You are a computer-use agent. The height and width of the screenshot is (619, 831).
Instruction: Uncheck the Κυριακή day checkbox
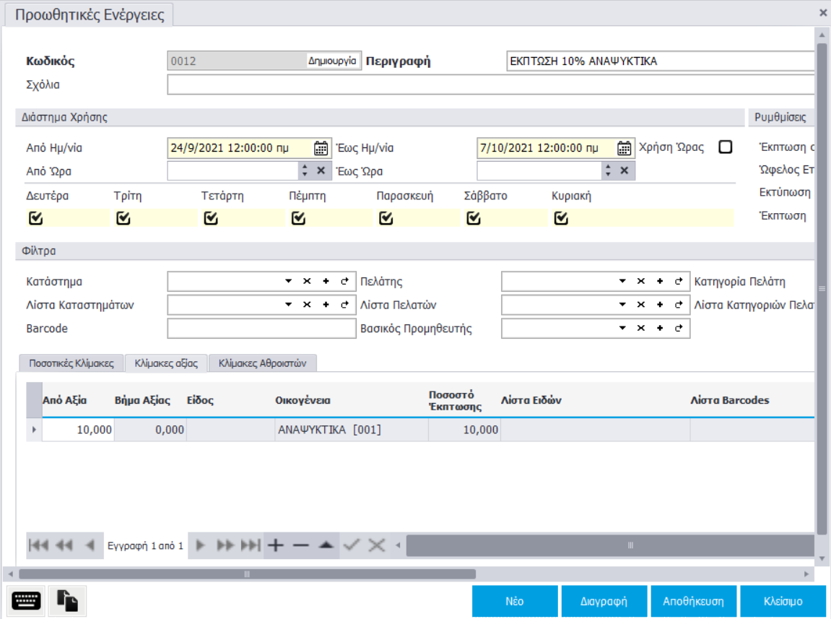click(x=561, y=218)
